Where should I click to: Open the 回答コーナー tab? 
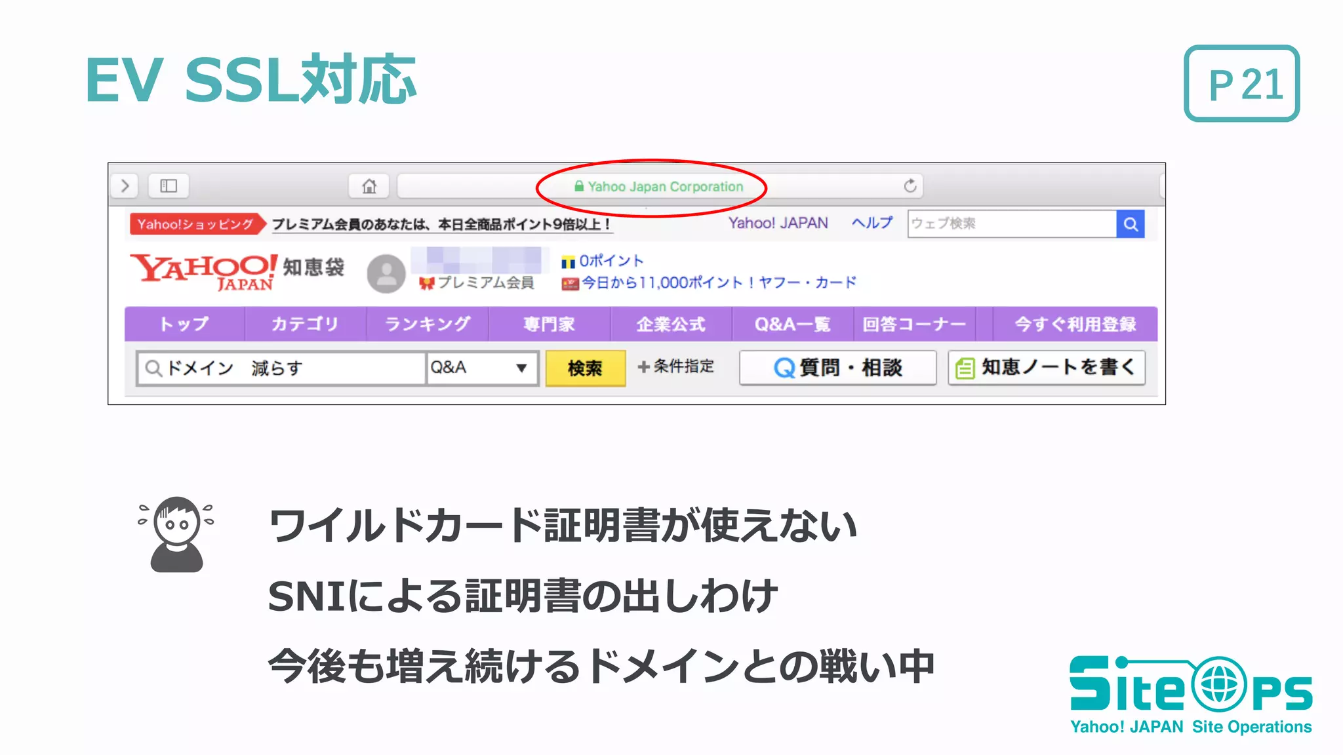pos(914,324)
